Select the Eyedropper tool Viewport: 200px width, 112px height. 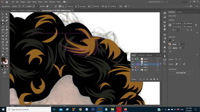point(3,45)
